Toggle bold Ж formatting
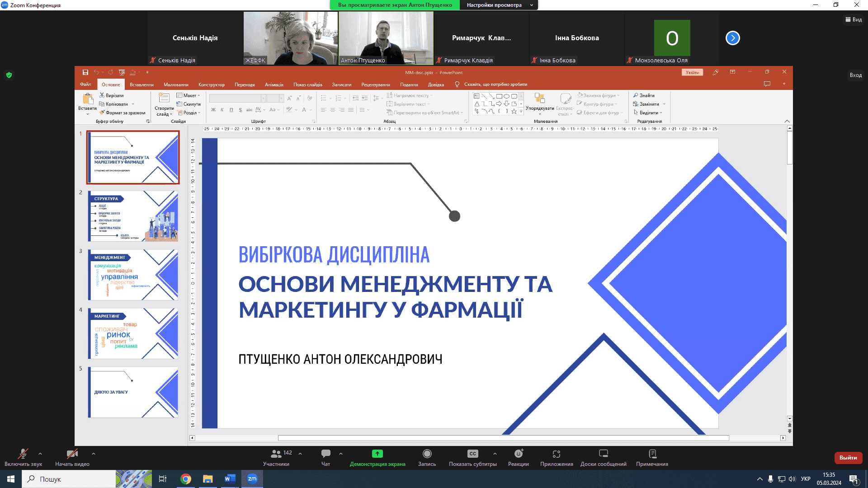The height and width of the screenshot is (488, 868). (213, 110)
